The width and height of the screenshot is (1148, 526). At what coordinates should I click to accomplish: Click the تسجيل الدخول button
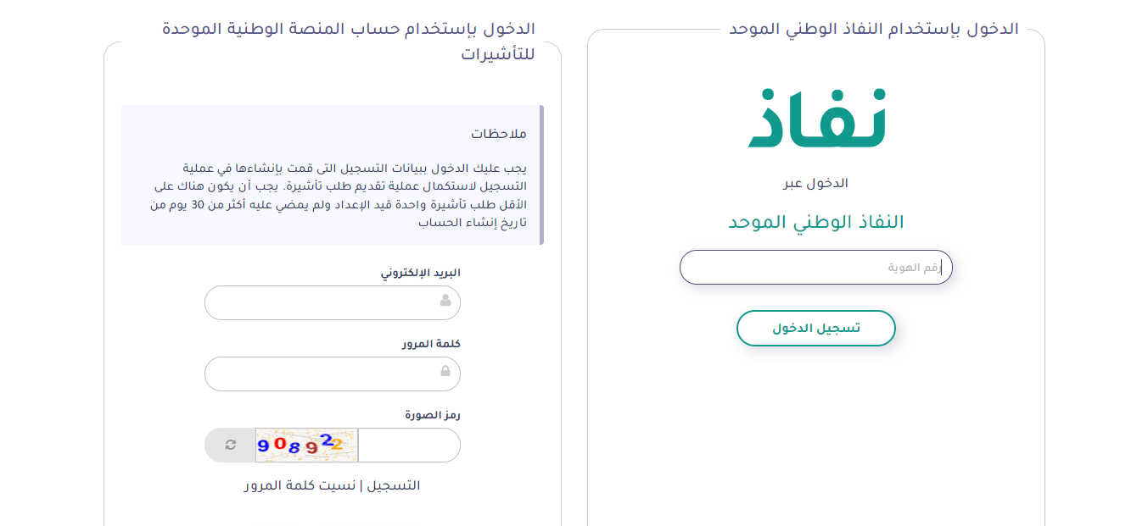pyautogui.click(x=816, y=329)
